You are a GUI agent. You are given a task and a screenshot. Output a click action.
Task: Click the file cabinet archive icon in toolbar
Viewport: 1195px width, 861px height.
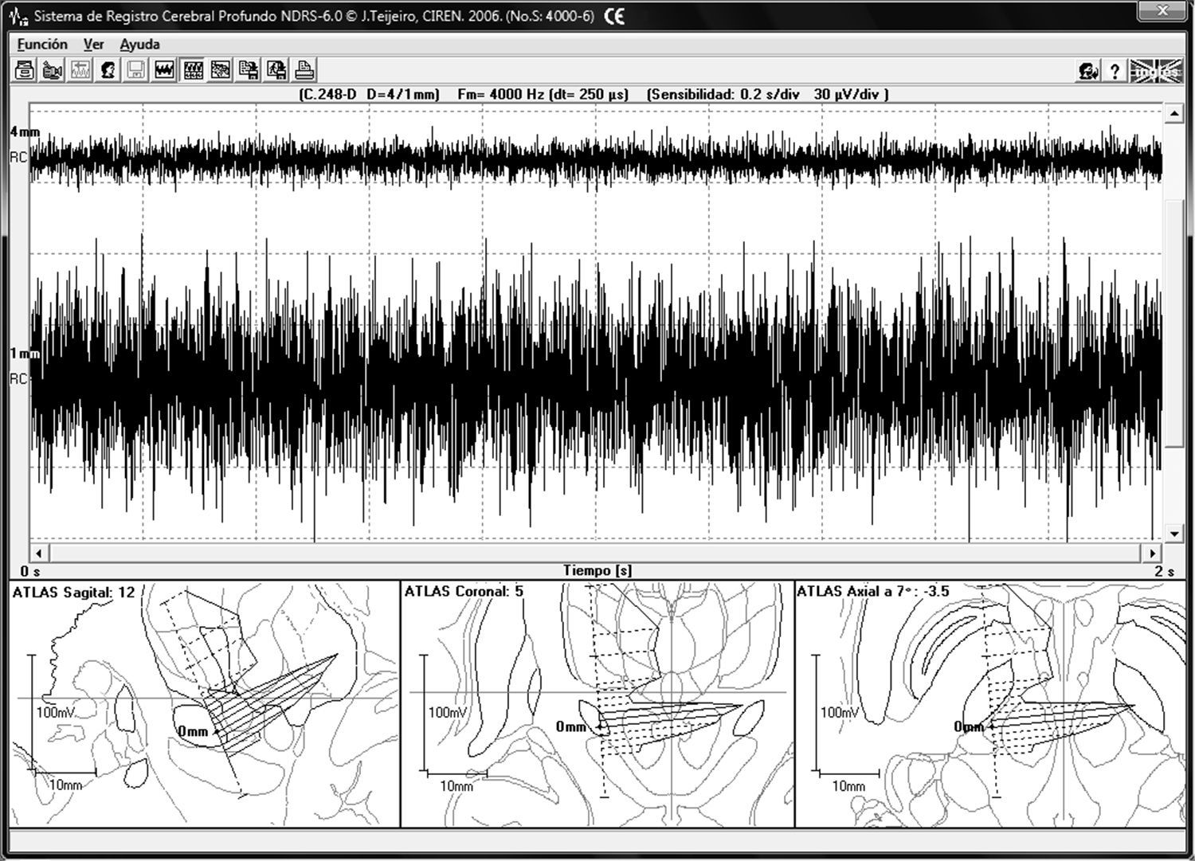pyautogui.click(x=25, y=71)
